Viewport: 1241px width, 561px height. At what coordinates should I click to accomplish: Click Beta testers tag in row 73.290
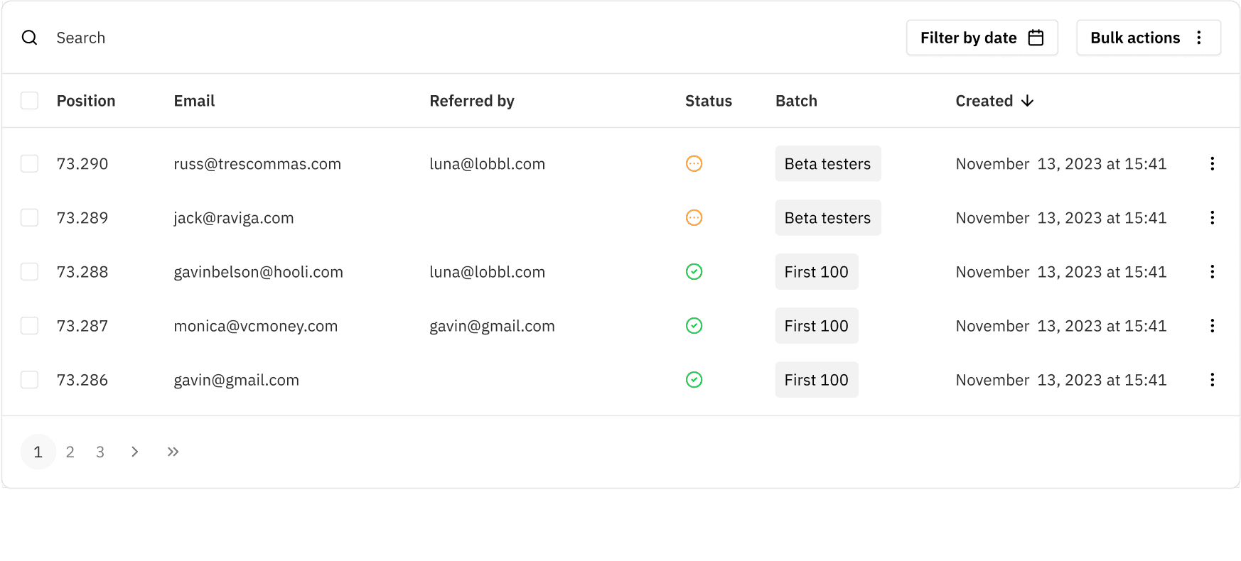(827, 164)
